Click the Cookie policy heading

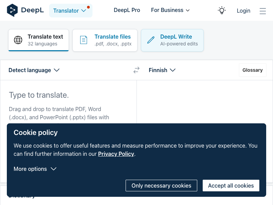coord(35,133)
